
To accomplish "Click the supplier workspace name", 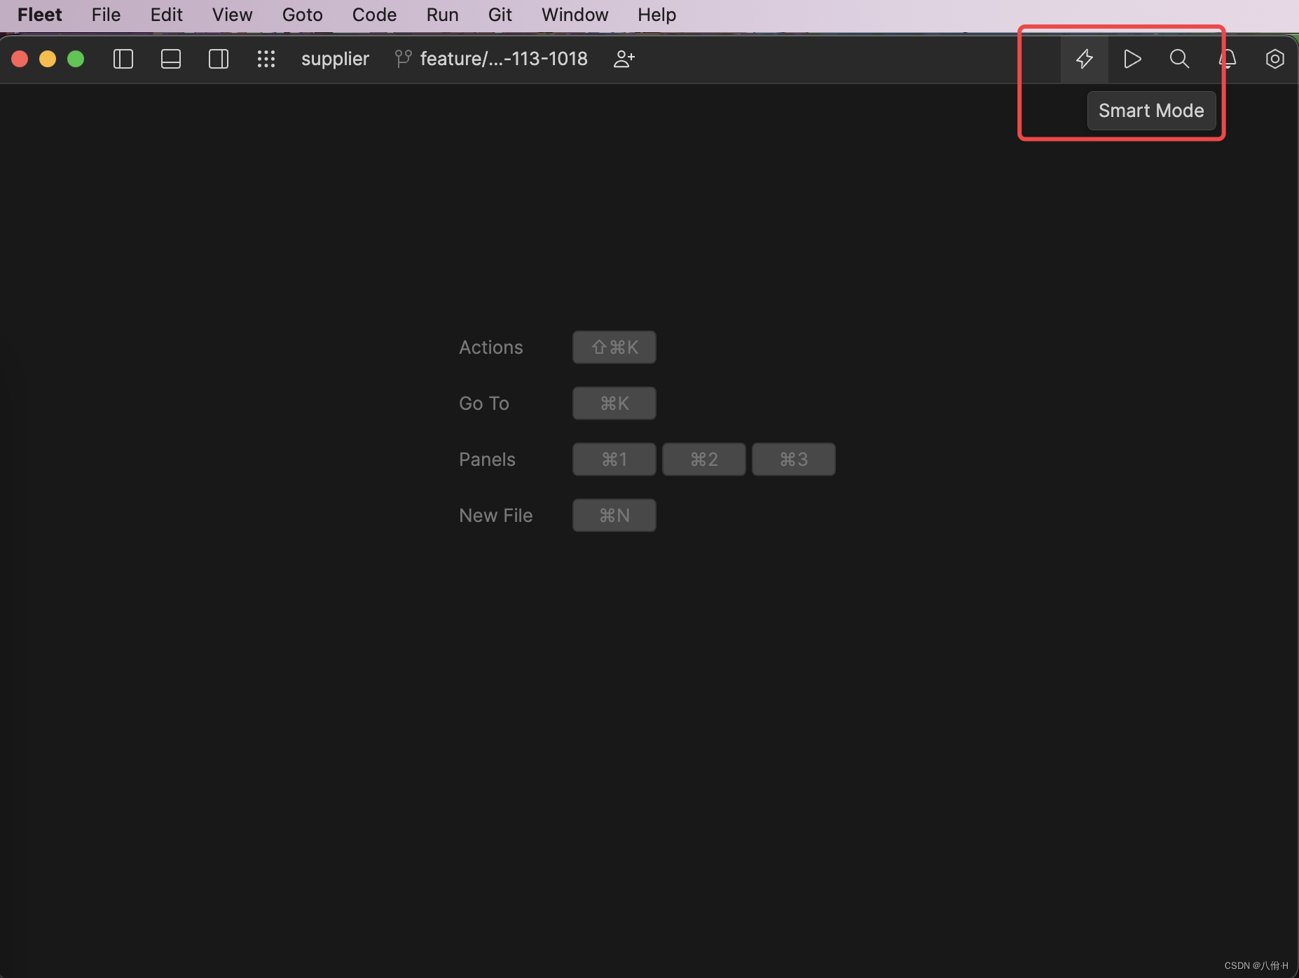I will [x=335, y=59].
